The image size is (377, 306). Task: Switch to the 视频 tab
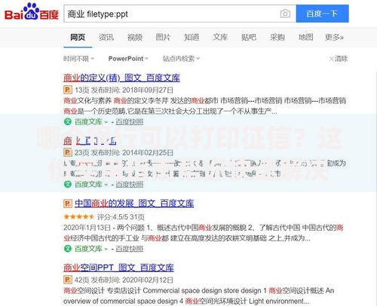135,38
